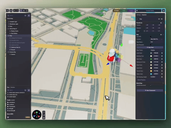Toggle Map visibility eye icon

click(x=159, y=19)
